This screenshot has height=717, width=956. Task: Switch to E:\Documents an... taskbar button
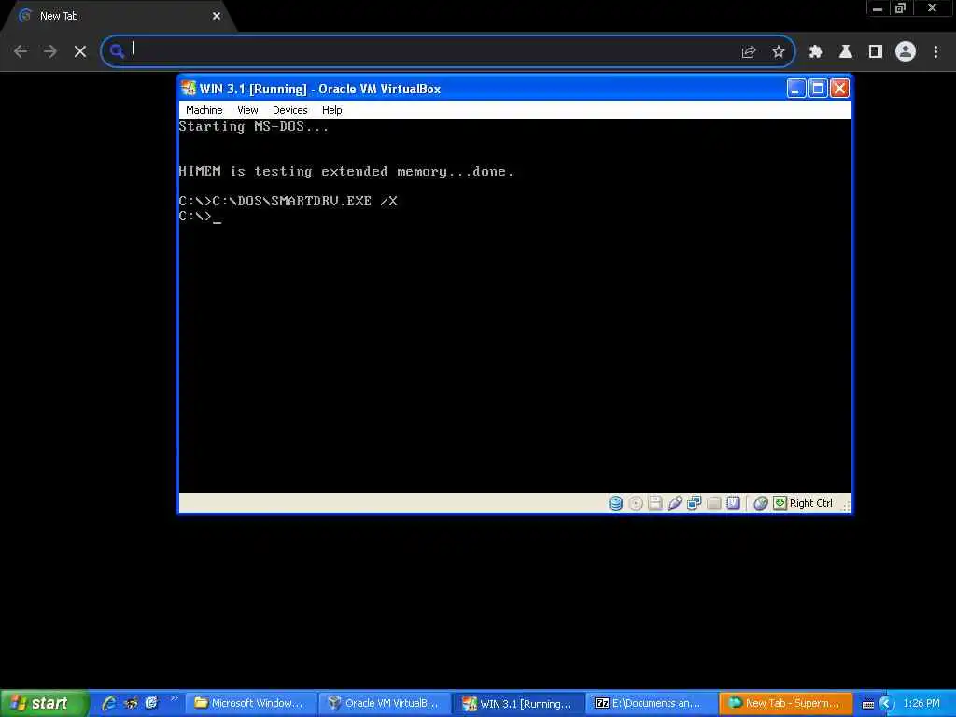pos(653,704)
